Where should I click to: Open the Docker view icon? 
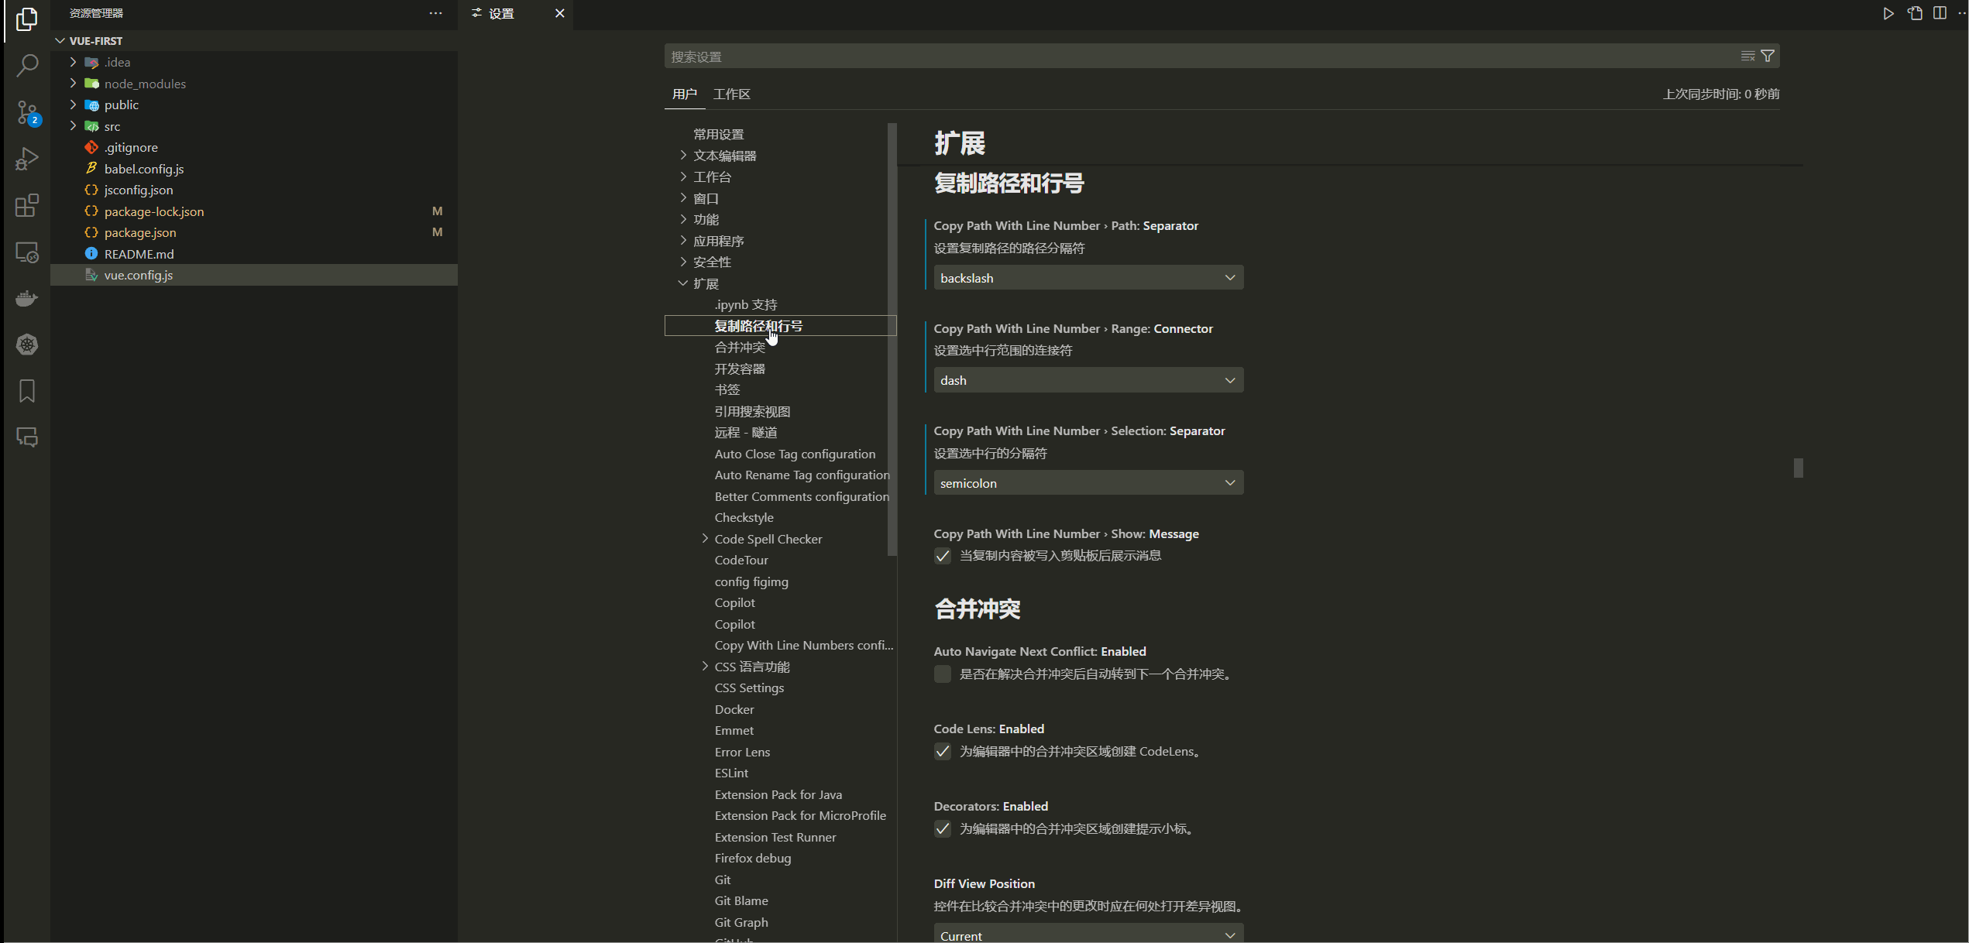pos(27,298)
